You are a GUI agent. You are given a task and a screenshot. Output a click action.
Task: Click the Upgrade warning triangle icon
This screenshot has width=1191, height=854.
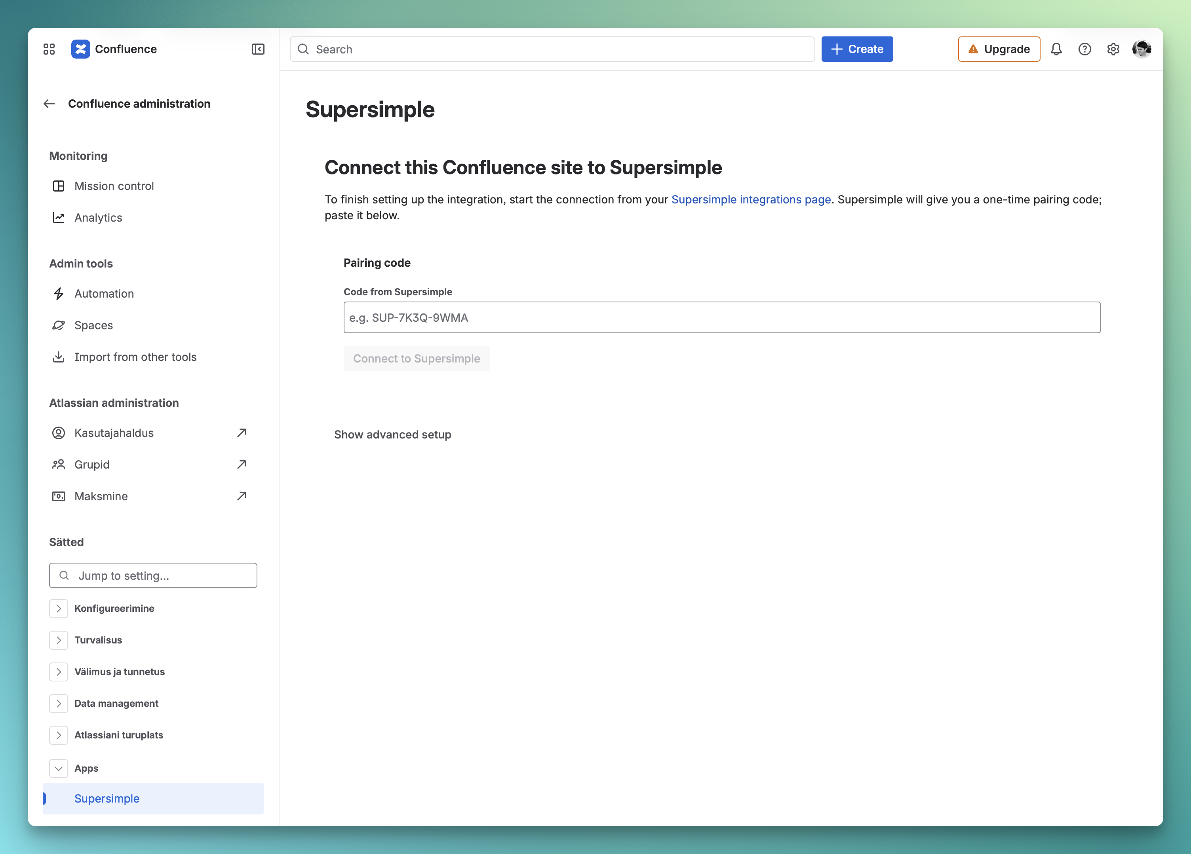click(x=973, y=49)
